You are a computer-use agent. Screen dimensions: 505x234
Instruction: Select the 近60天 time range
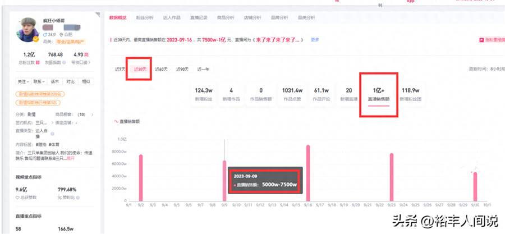click(162, 69)
